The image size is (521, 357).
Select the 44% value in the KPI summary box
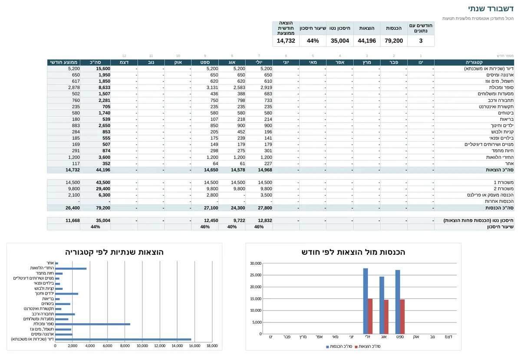313,41
